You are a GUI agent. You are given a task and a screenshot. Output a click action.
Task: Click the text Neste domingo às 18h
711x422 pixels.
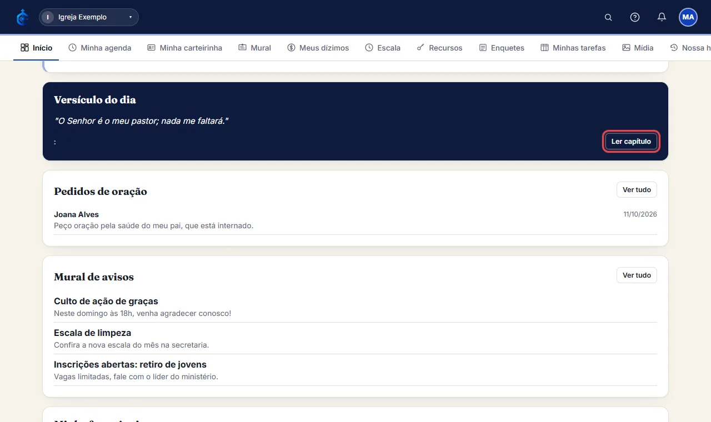142,313
